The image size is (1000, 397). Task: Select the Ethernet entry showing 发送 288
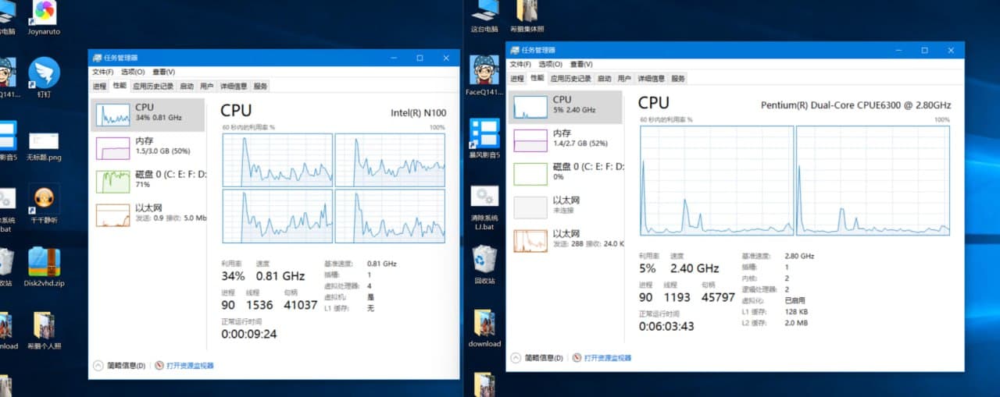[566, 239]
